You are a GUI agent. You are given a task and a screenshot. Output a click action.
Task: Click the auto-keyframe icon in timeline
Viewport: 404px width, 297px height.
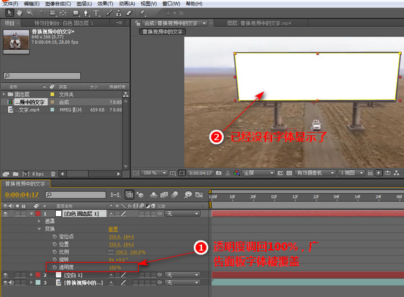[199, 195]
